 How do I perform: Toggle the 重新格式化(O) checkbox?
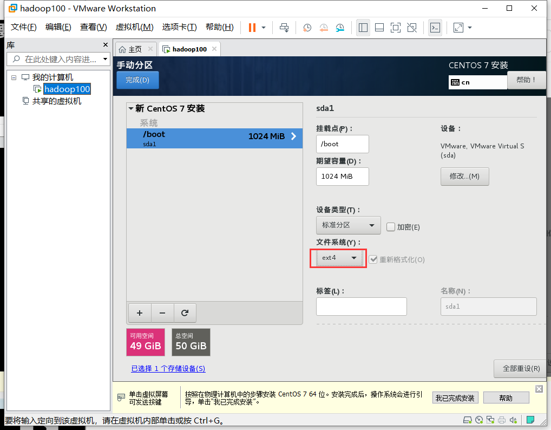[x=373, y=260]
